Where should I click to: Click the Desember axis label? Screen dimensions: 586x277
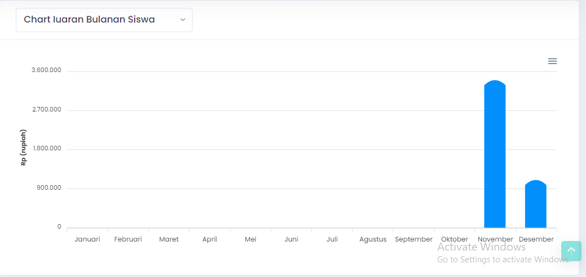(x=536, y=239)
